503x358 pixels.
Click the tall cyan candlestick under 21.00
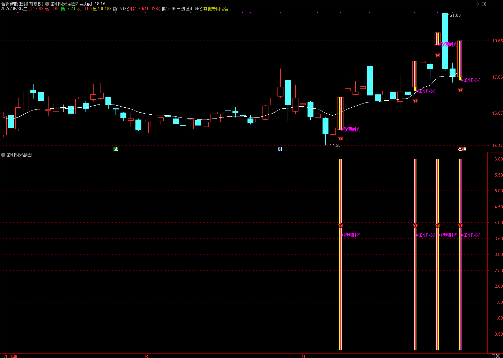[x=445, y=41]
